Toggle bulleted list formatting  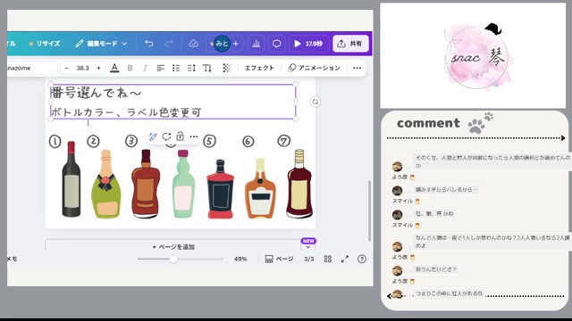176,68
